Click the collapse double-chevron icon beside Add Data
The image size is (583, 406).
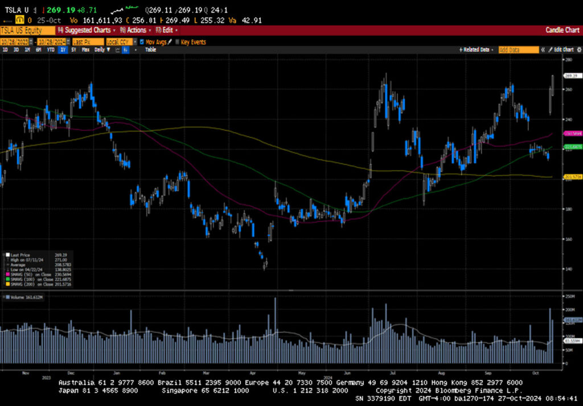pyautogui.click(x=543, y=50)
